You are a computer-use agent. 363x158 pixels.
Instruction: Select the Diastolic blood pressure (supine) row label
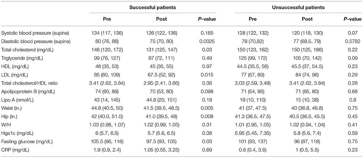tap(36, 41)
